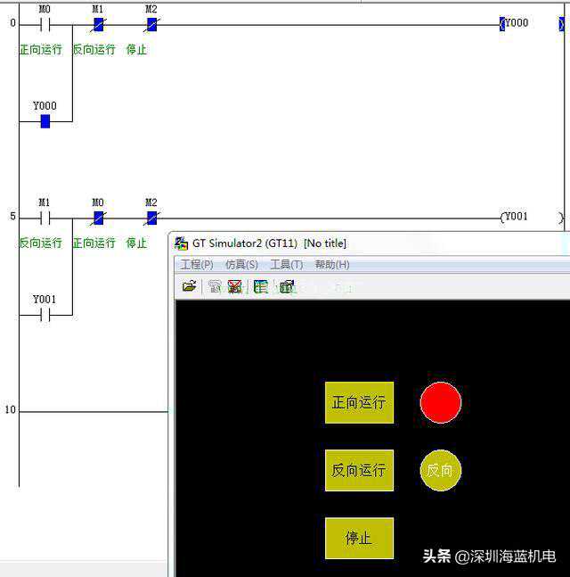
Task: Select the Y000 self-holding contact
Action: (x=45, y=120)
